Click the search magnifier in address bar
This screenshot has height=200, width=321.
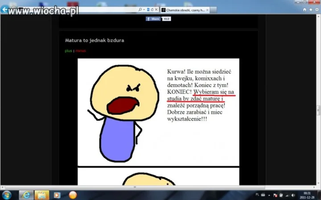click(x=140, y=10)
